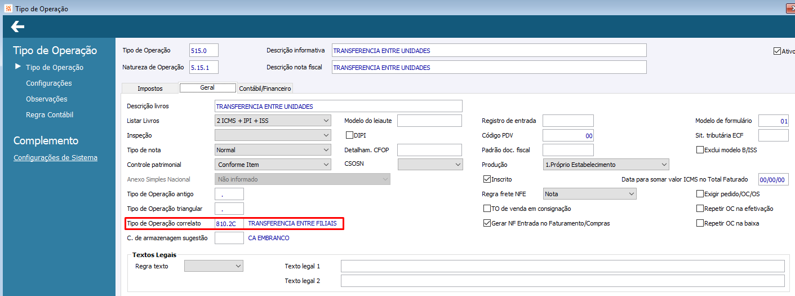This screenshot has height=296, width=795.
Task: Click the disabled Anexo Simples Nacional dropdown
Action: point(302,179)
